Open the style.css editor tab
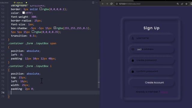The height and width of the screenshot is (108, 192). click(19, 3)
